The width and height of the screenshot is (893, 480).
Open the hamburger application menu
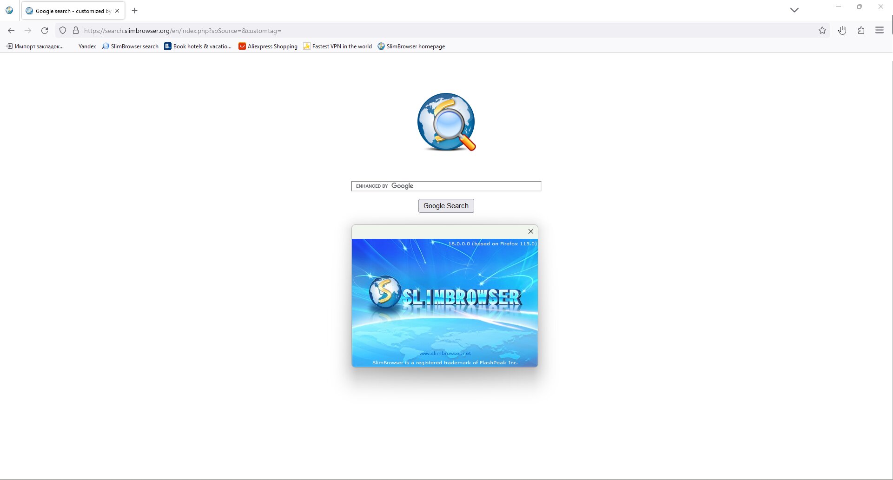click(880, 31)
